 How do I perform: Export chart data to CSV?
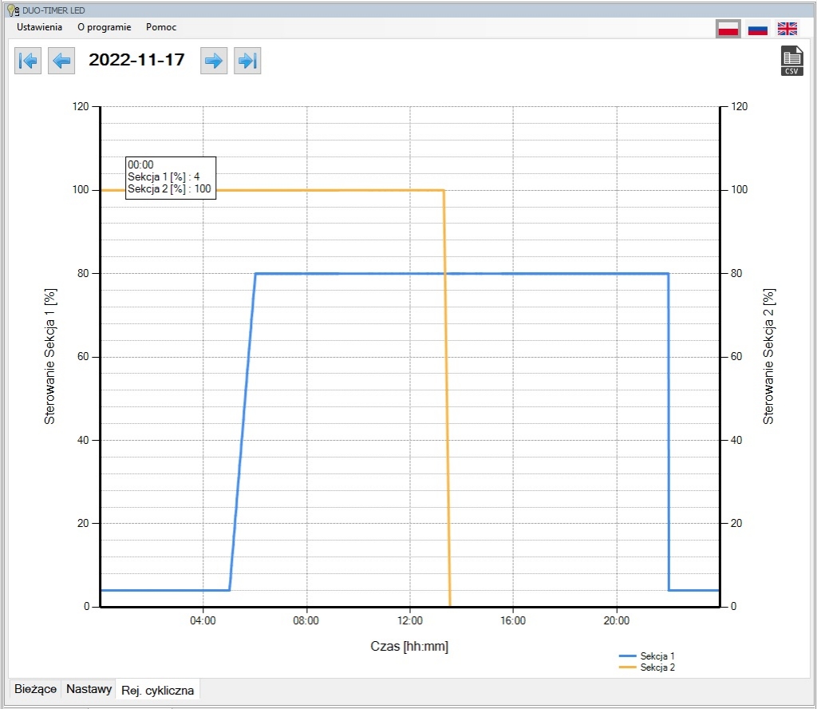[791, 61]
